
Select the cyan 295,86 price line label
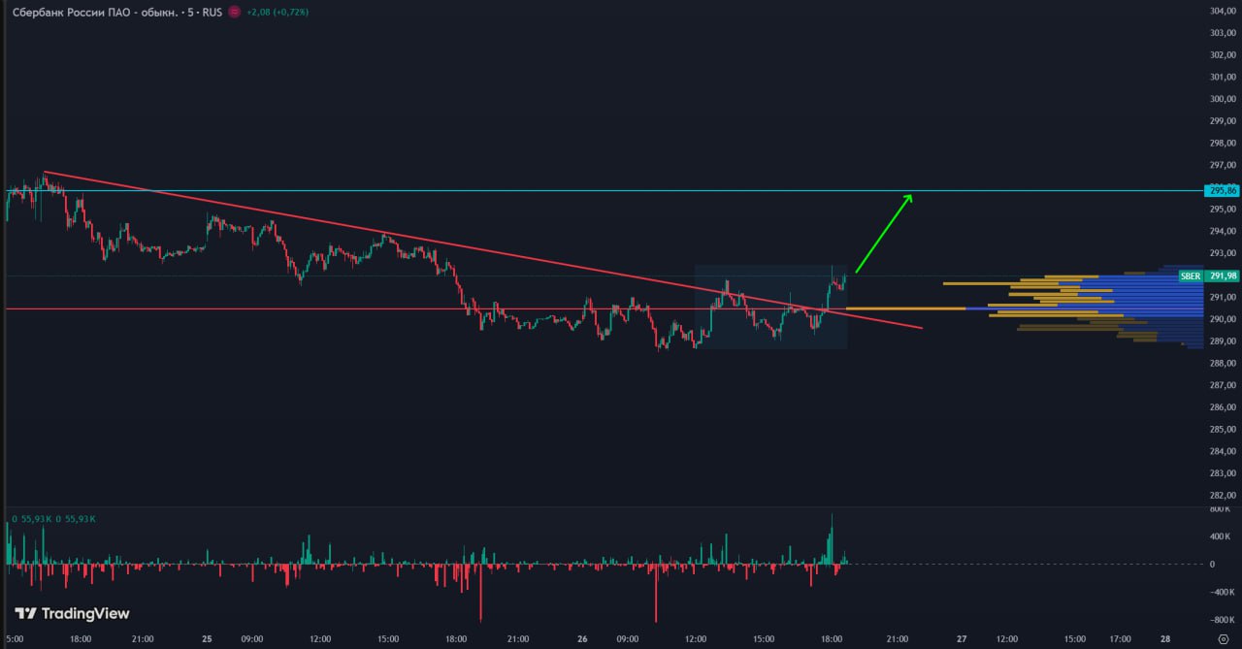coord(1222,191)
